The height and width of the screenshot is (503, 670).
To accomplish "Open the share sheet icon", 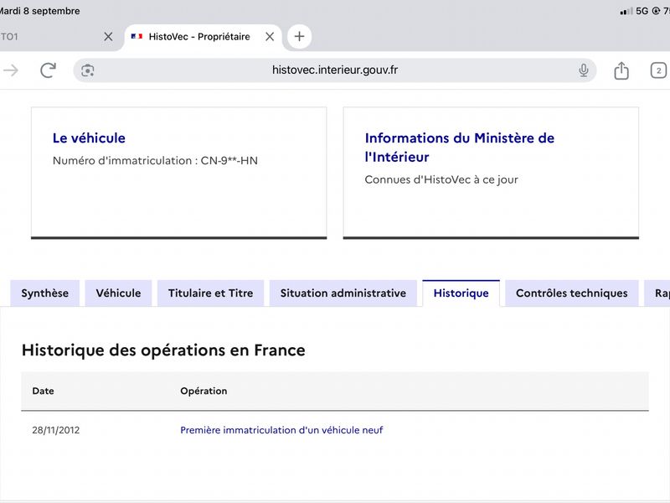I will pyautogui.click(x=621, y=70).
